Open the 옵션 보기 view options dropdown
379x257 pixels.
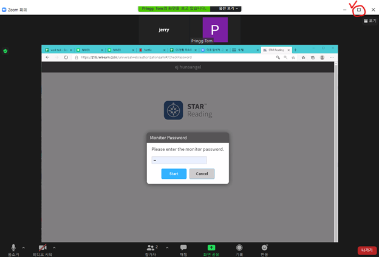(x=226, y=8)
